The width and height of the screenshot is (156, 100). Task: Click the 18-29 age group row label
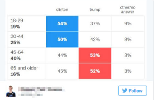[17, 20]
